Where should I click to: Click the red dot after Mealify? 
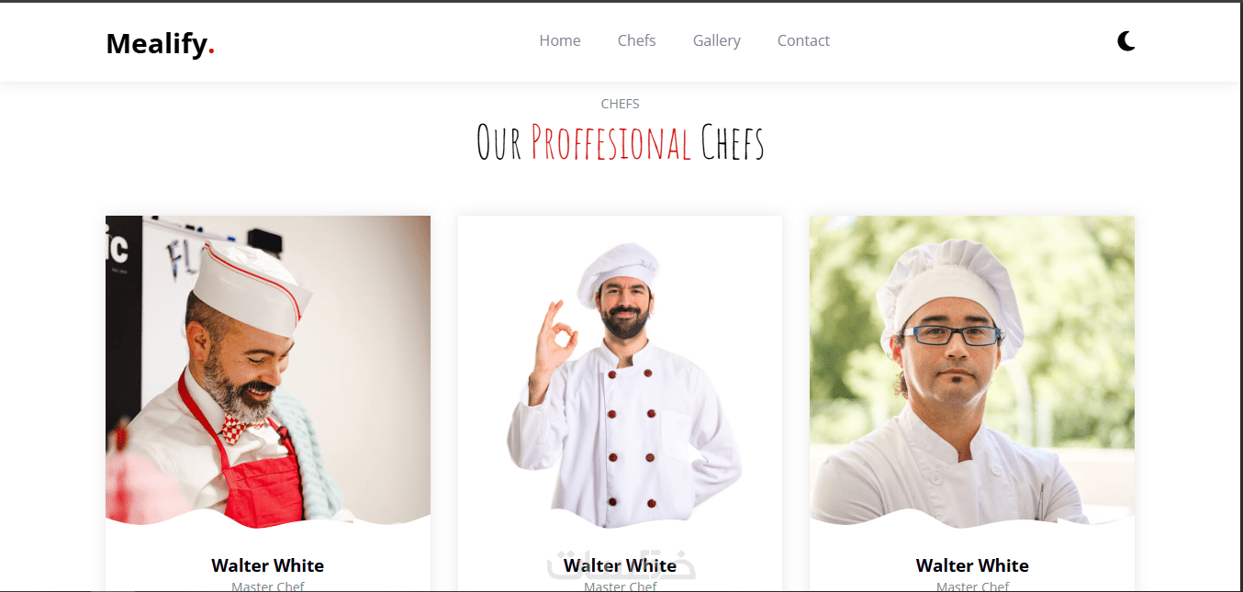point(211,51)
